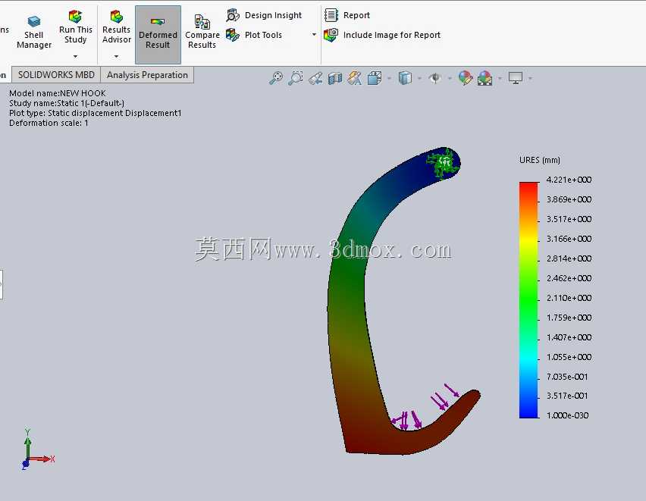
Task: Click the legend value 1.407e+000
Action: pyautogui.click(x=569, y=337)
